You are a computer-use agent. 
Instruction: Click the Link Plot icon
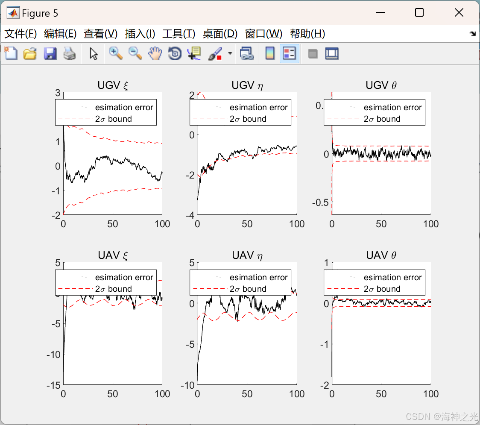(x=247, y=53)
